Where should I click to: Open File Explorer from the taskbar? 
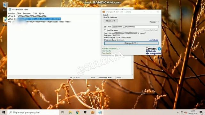70,112
